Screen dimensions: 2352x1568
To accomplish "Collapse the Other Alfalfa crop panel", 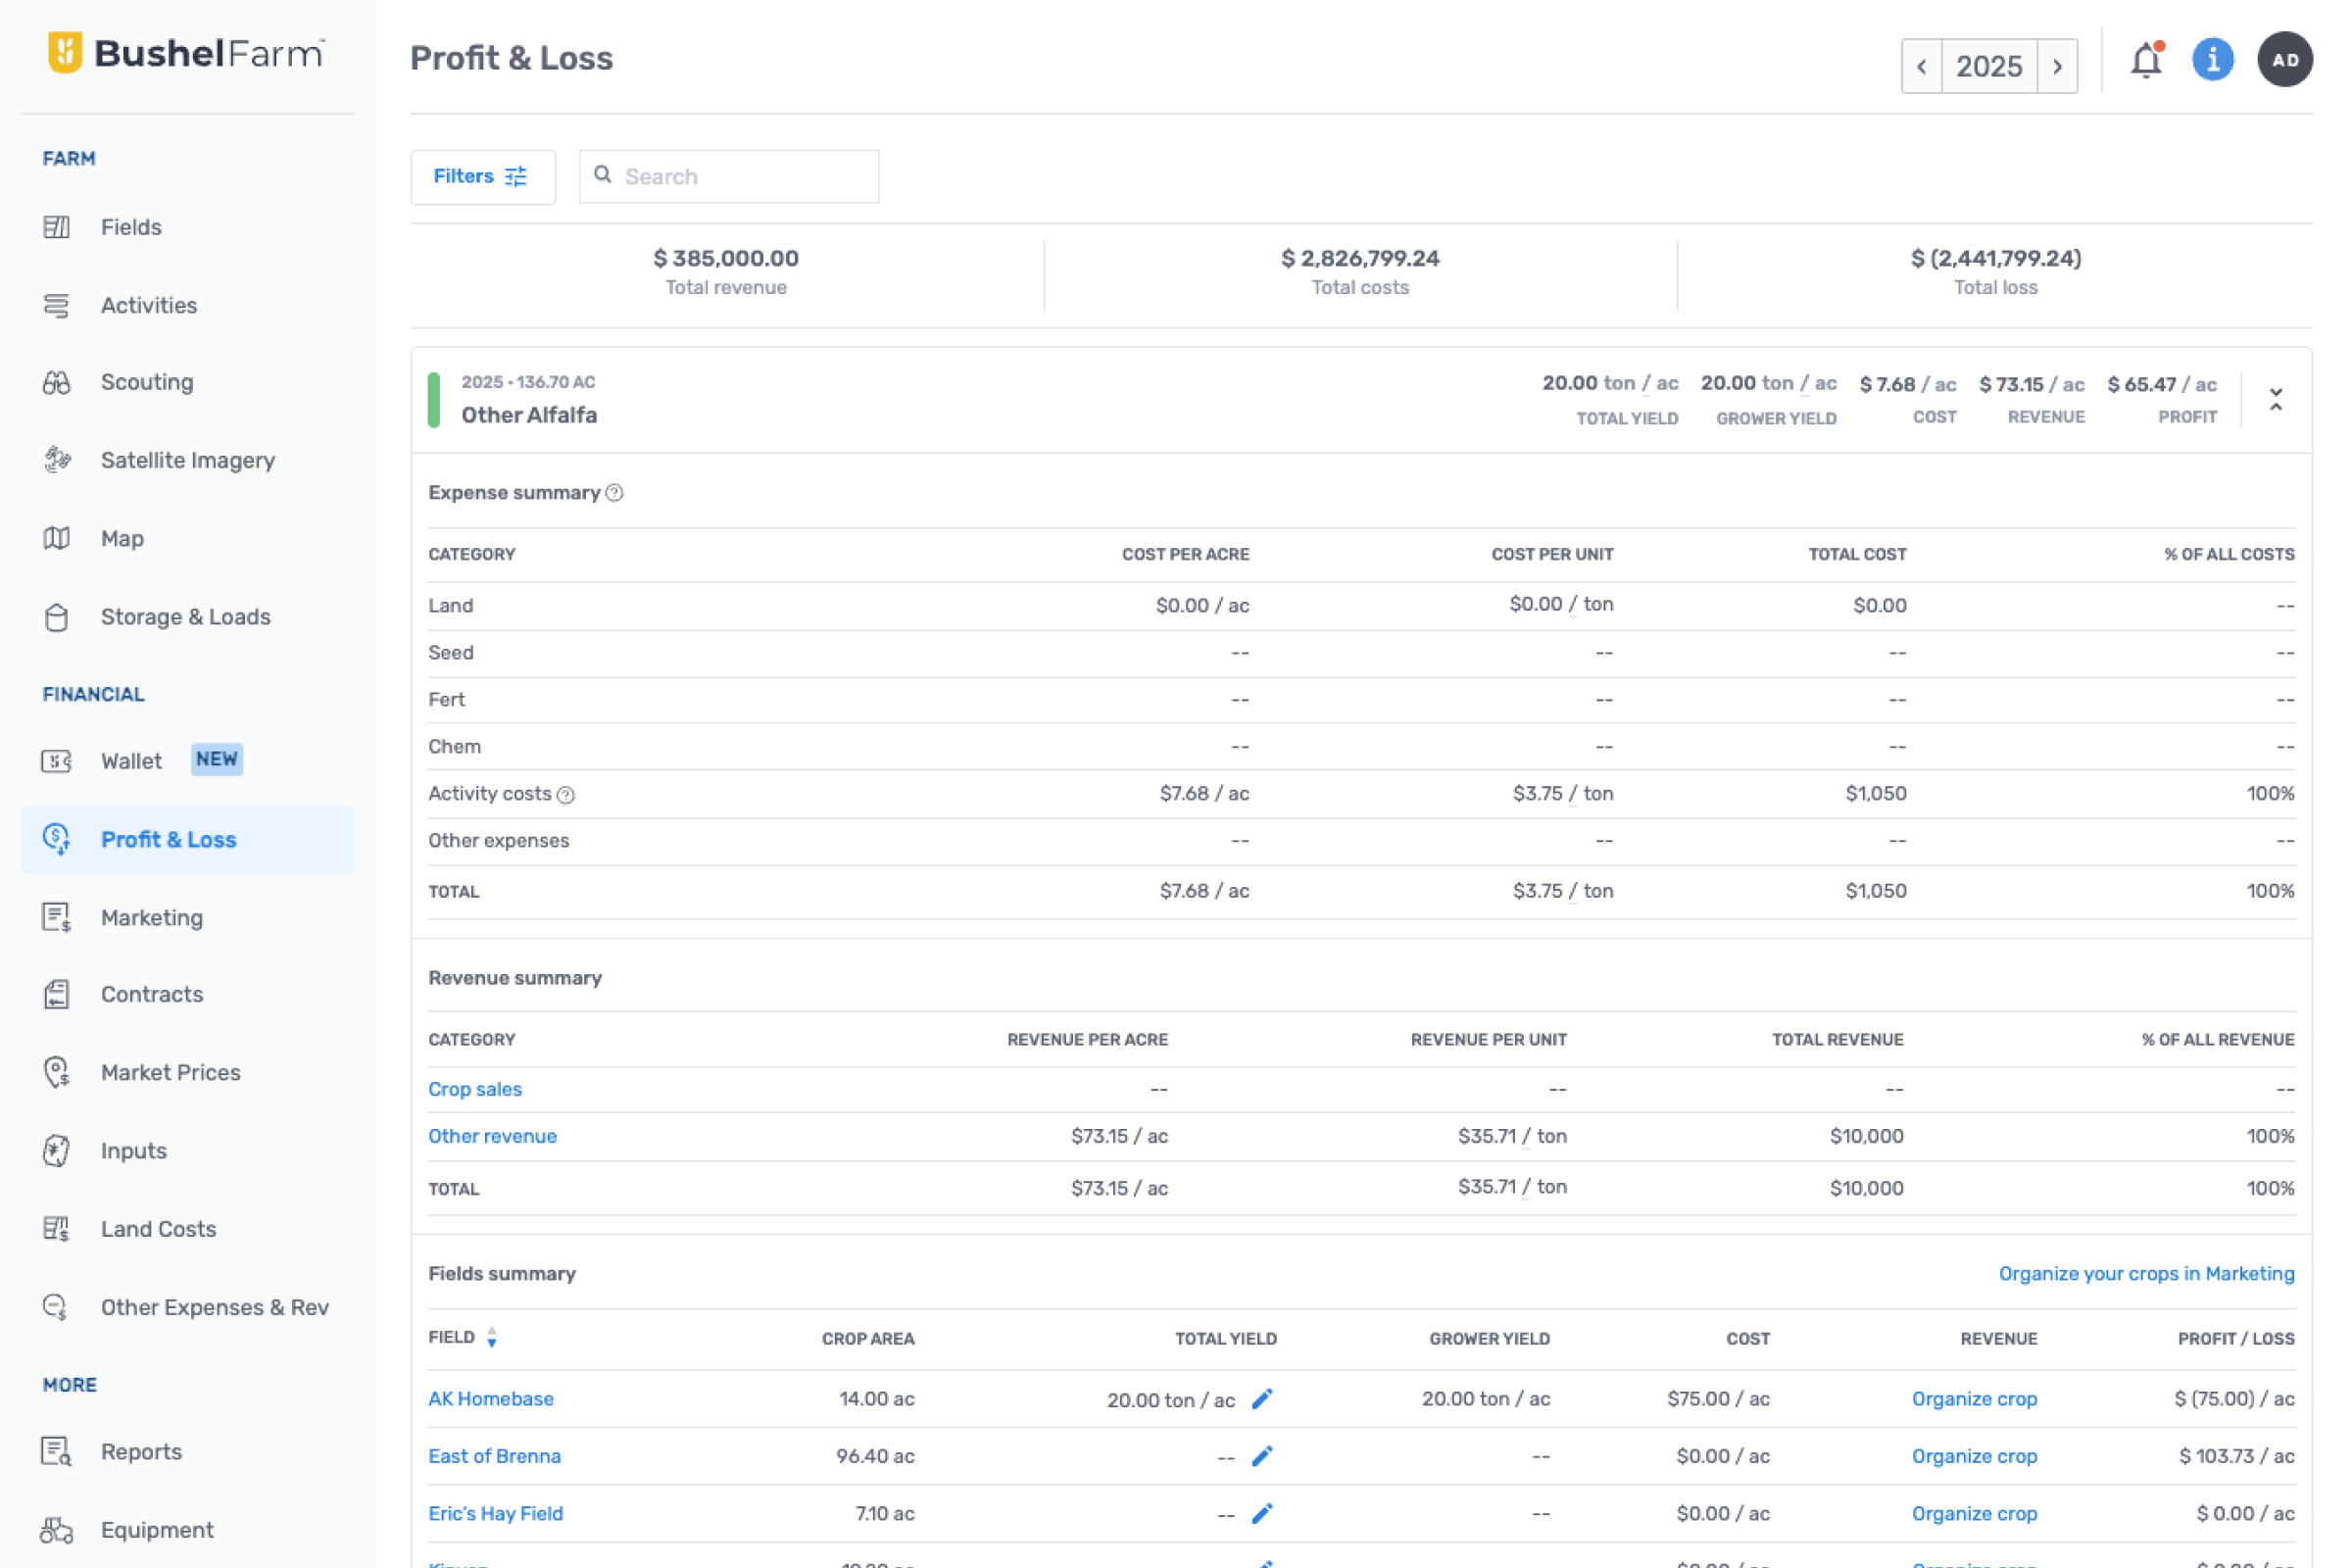I will [x=2276, y=400].
